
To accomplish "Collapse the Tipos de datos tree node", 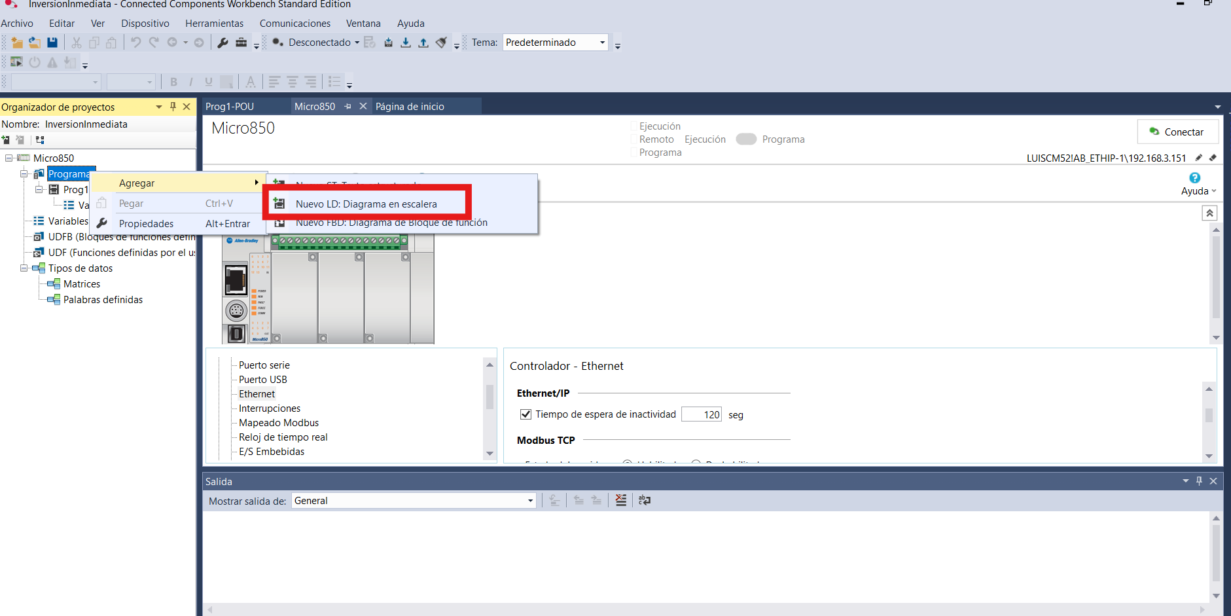I will [x=24, y=268].
